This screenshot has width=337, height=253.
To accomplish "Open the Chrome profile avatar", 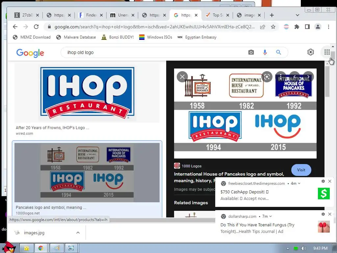I will (x=318, y=27).
